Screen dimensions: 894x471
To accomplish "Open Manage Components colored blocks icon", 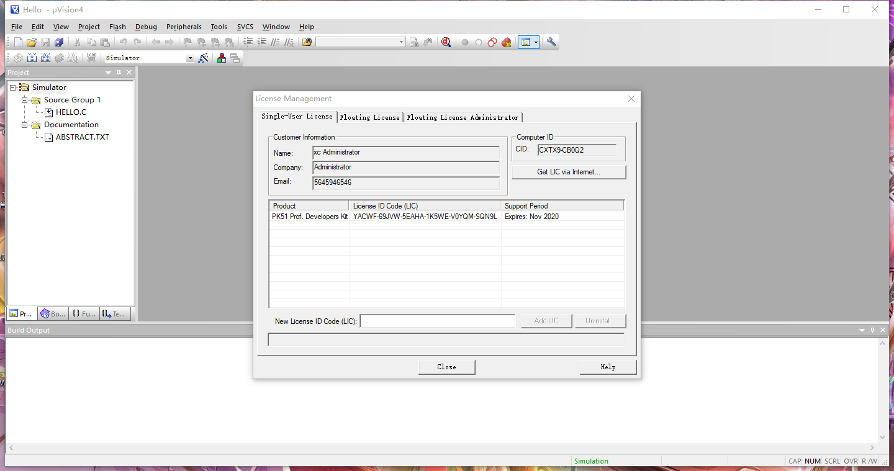I will [222, 58].
